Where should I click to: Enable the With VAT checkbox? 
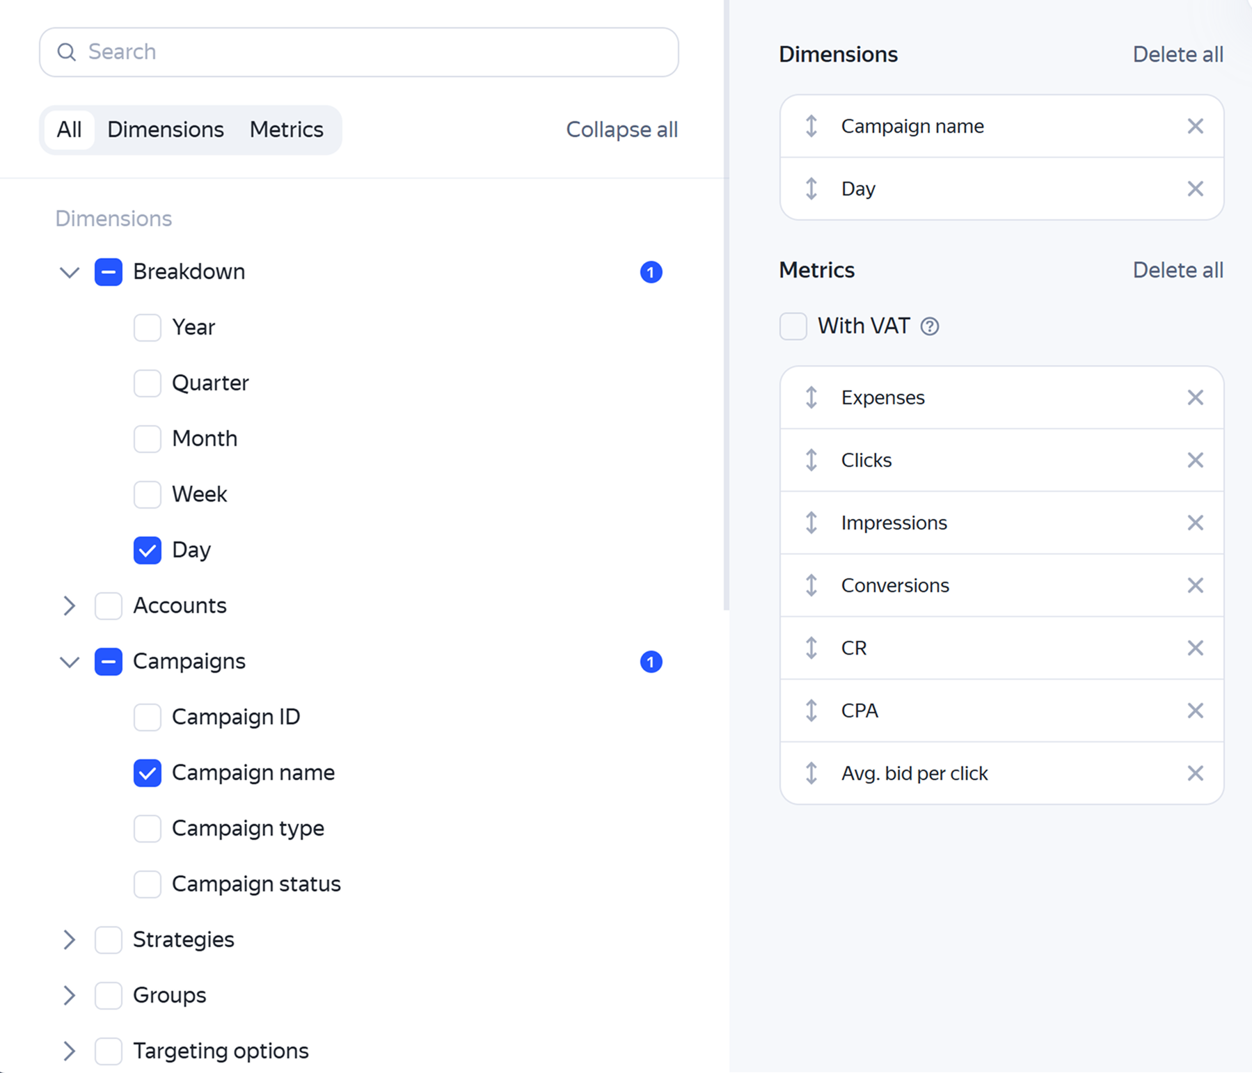(793, 326)
